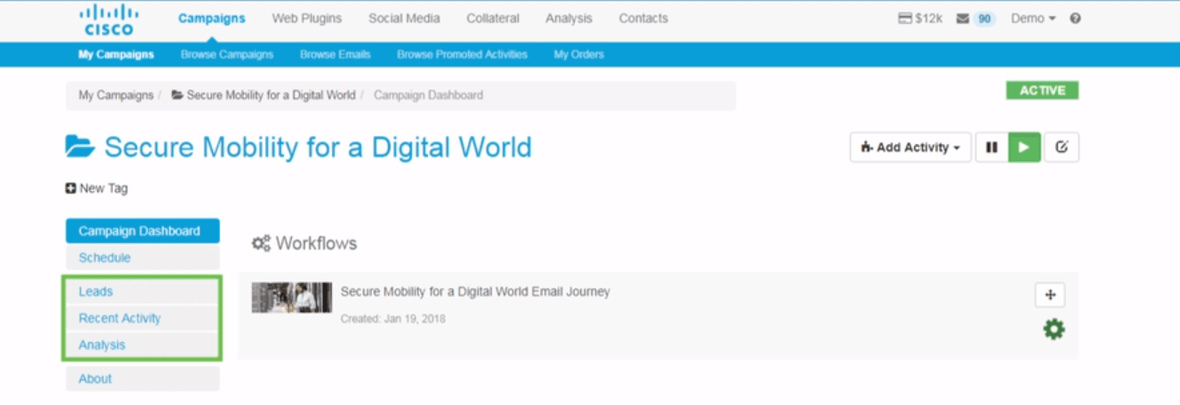Image resolution: width=1180 pixels, height=405 pixels.
Task: Open Browse Emails sub-menu item
Action: 335,54
